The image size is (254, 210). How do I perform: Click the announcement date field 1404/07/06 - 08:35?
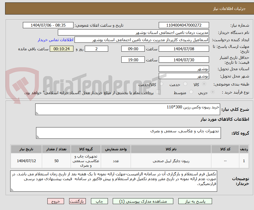coord(48,25)
